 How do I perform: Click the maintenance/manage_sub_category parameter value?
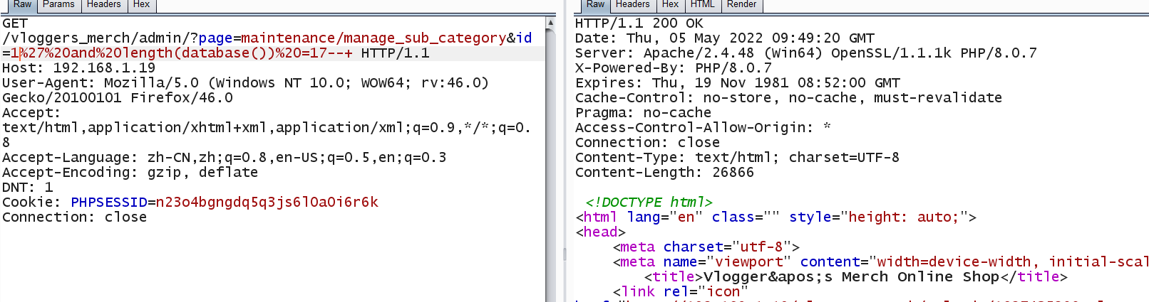373,38
